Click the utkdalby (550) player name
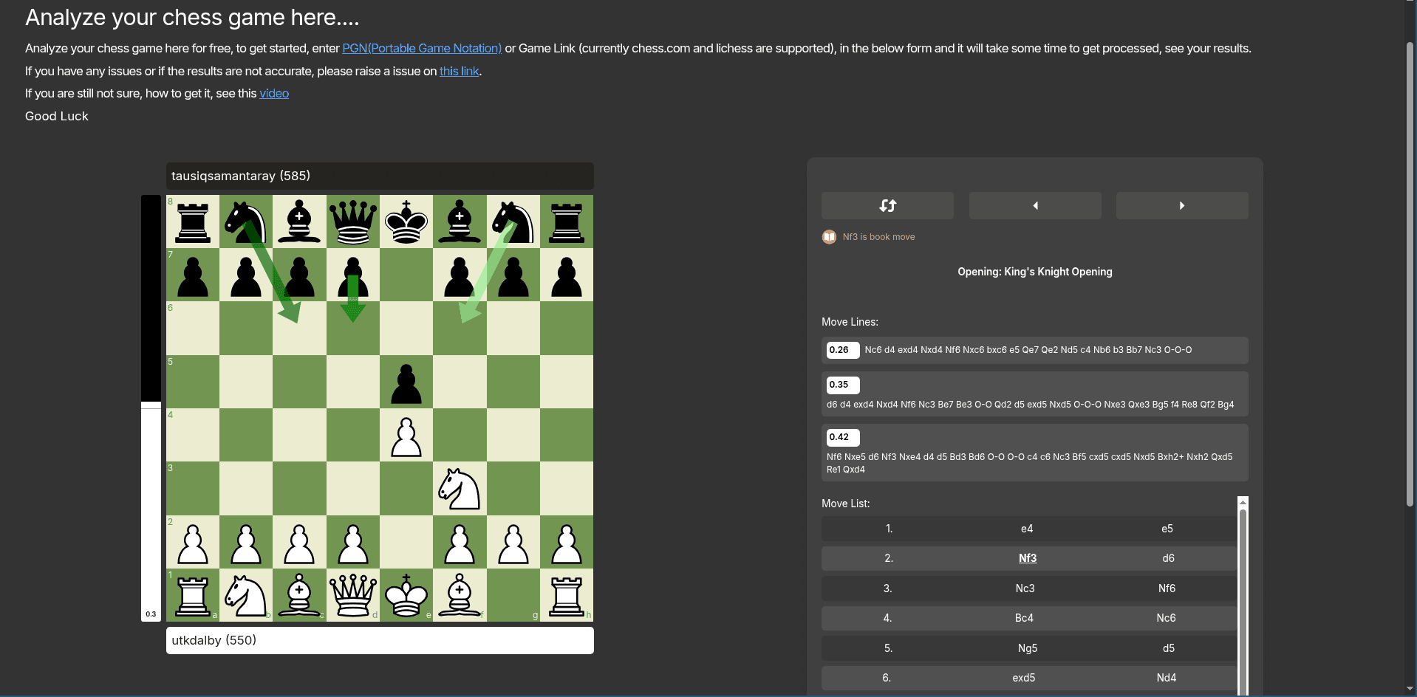Screen dimensions: 1417x697 tap(214, 640)
